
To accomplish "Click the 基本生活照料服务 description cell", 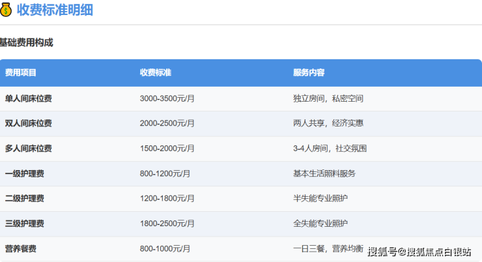I will coord(324,173).
